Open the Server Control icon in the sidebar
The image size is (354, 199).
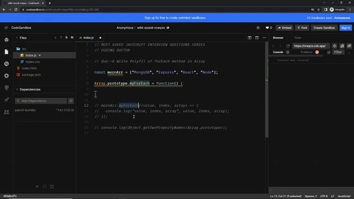[x=7, y=88]
